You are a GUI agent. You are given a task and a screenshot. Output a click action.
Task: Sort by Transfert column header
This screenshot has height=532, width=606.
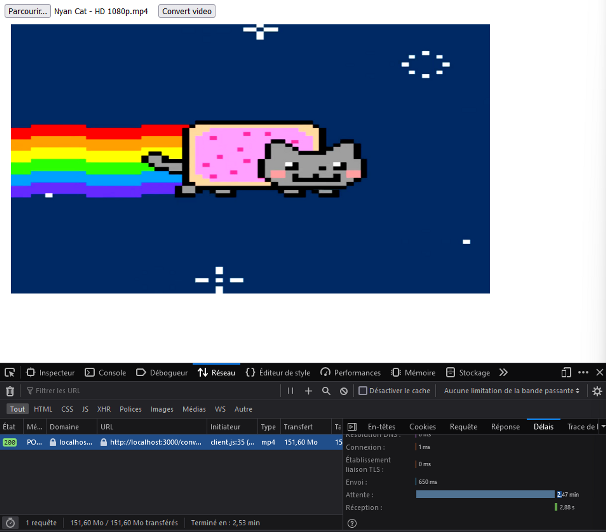pyautogui.click(x=306, y=427)
